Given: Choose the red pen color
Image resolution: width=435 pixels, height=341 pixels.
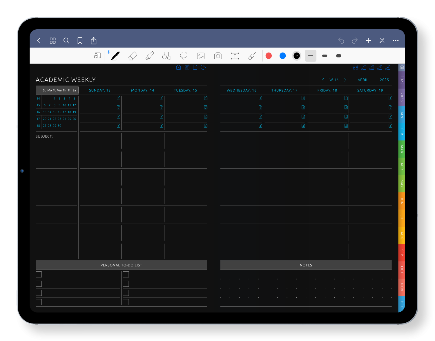Looking at the screenshot, I should point(269,56).
